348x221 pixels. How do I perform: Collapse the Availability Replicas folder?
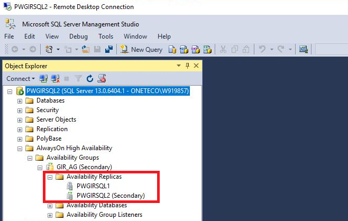[50, 177]
